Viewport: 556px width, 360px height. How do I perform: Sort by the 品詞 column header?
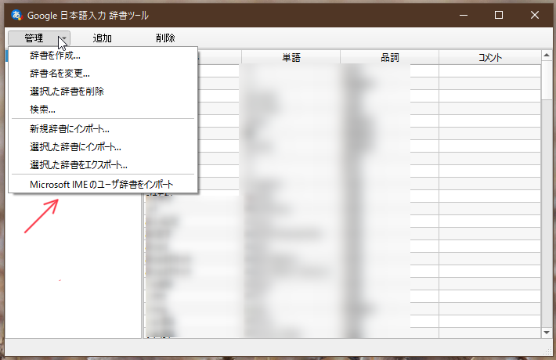pyautogui.click(x=390, y=57)
